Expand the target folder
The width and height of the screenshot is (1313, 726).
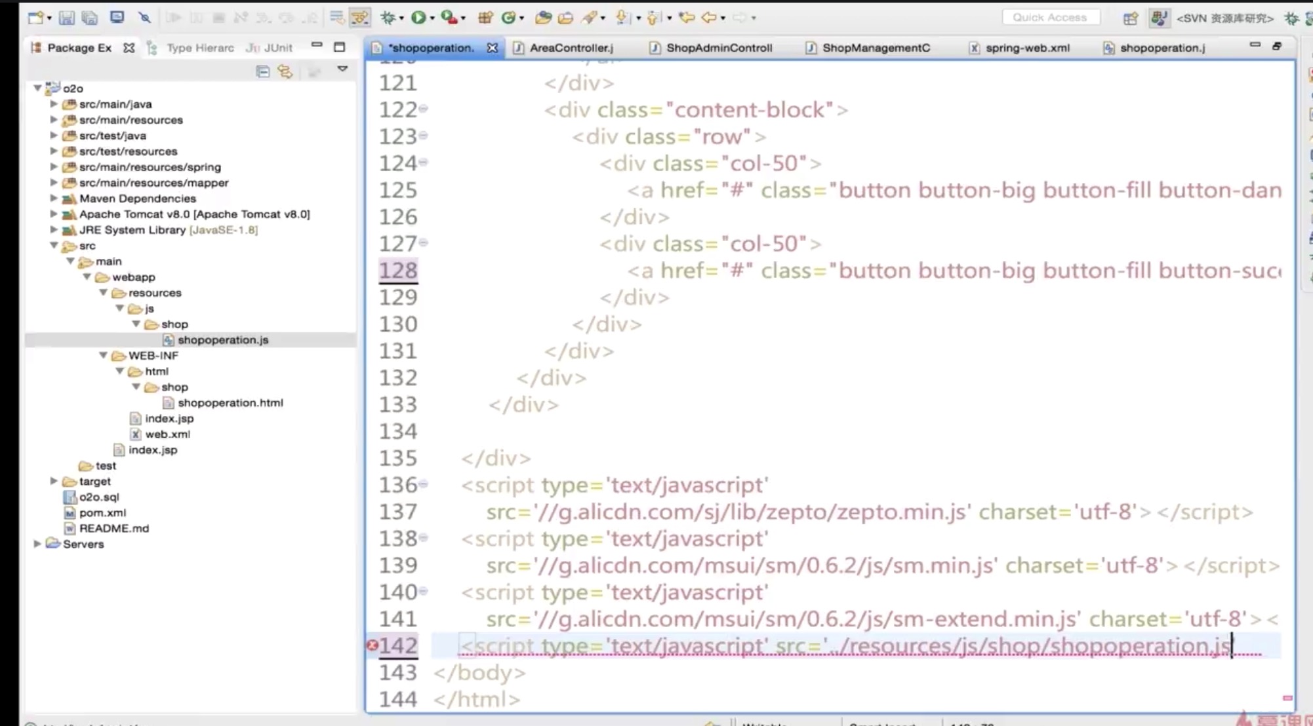54,481
